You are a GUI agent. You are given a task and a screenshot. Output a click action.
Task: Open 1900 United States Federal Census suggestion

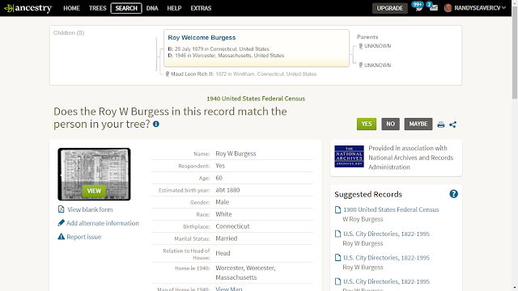point(391,209)
